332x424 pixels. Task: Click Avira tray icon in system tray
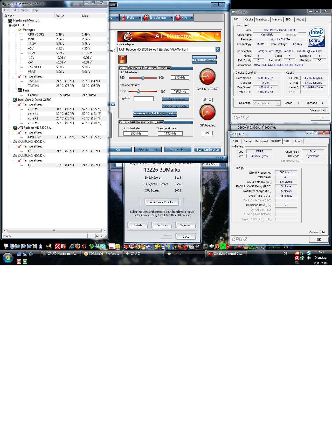click(x=297, y=258)
